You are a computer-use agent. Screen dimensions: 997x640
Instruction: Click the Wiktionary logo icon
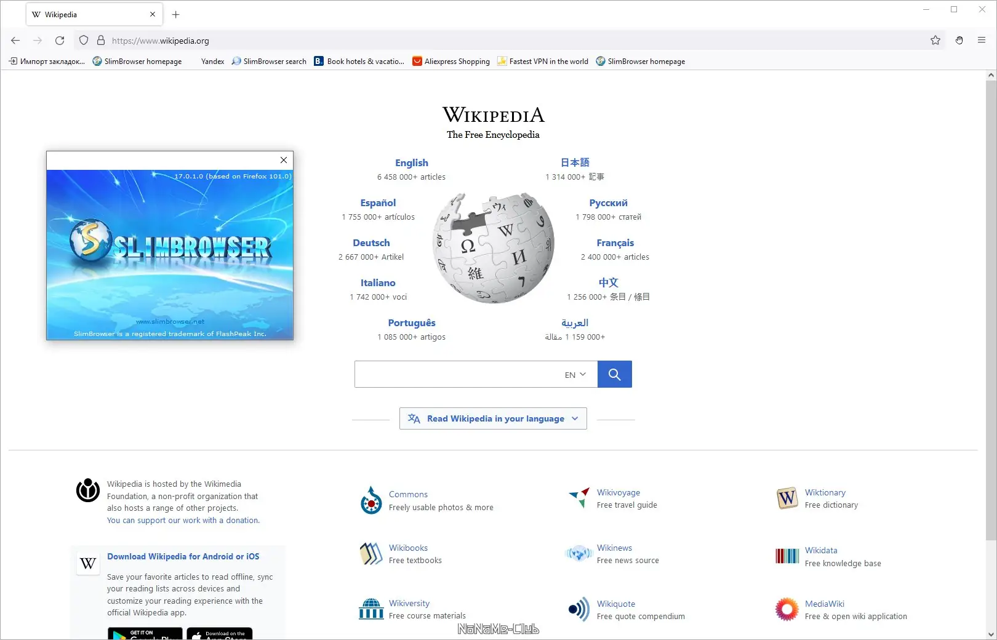(787, 498)
